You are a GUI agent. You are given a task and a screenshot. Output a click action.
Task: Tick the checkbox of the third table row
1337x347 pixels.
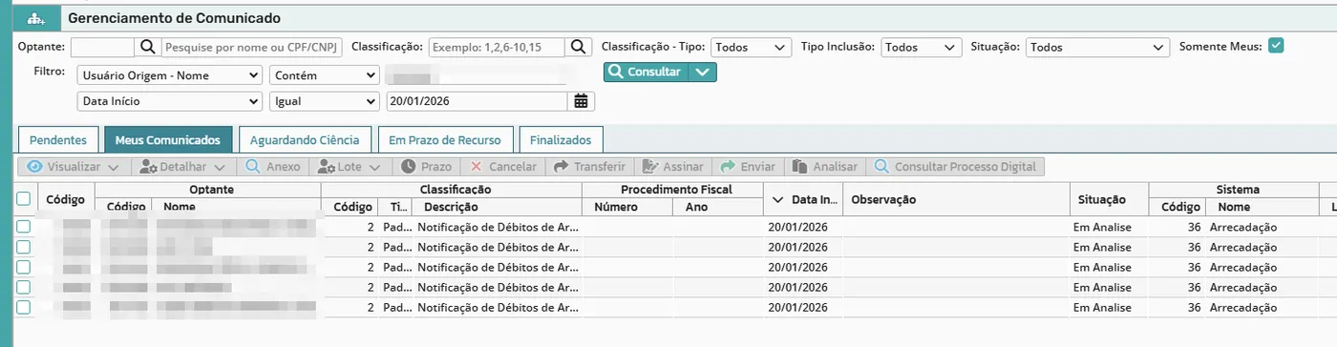(24, 266)
